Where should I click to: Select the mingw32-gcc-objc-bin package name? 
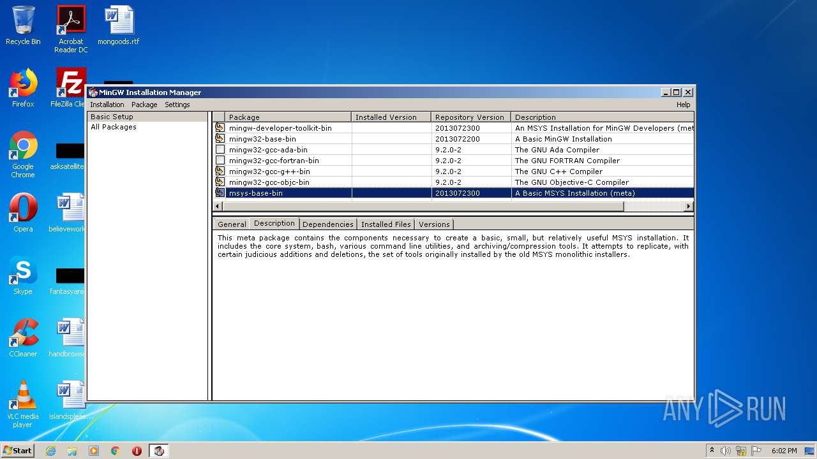(x=269, y=182)
